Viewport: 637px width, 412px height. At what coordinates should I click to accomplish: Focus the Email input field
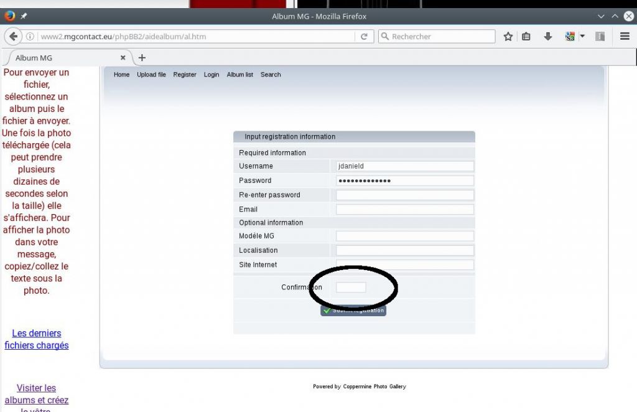click(x=404, y=210)
